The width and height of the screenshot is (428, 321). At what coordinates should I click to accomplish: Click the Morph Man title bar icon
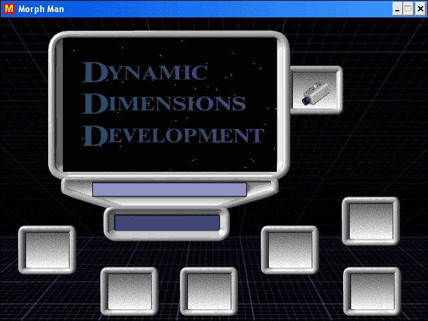9,9
